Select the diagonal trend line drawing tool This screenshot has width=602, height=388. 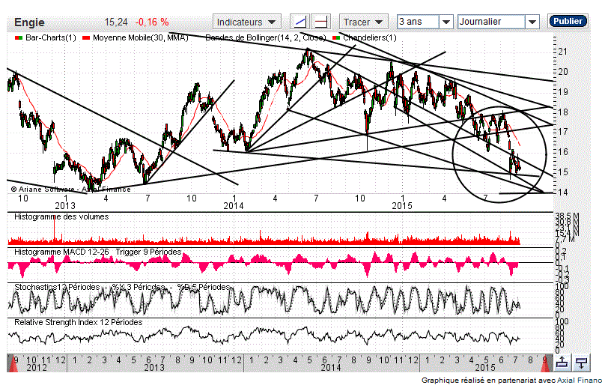click(299, 22)
